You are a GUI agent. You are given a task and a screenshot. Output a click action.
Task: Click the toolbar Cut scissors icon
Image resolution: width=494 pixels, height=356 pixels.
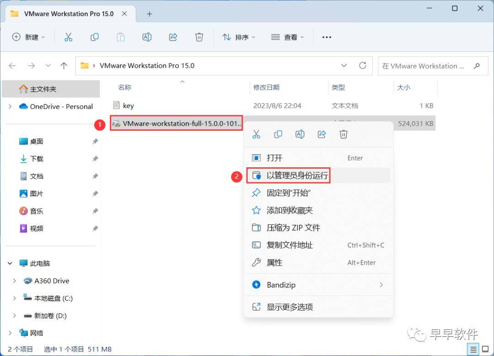point(68,37)
